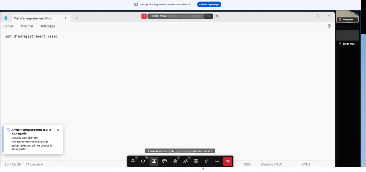Open the Modifier menu in Notepad
366x172 pixels.
pyautogui.click(x=27, y=26)
